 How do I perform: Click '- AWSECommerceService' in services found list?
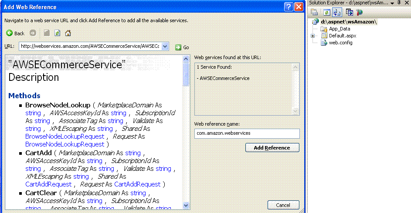223,78
